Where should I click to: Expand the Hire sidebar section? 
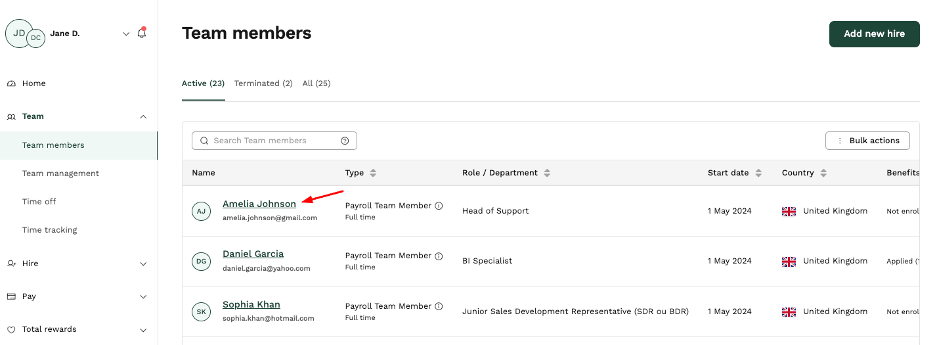[143, 264]
